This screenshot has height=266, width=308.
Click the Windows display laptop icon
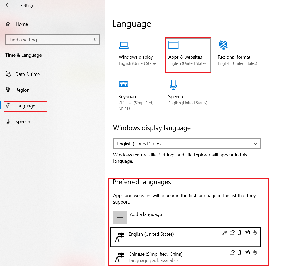tap(124, 45)
